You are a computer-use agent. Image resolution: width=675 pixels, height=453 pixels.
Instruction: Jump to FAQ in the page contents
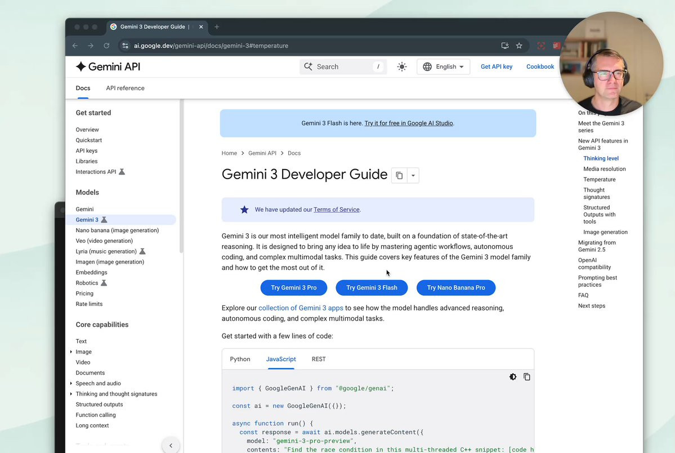583,295
